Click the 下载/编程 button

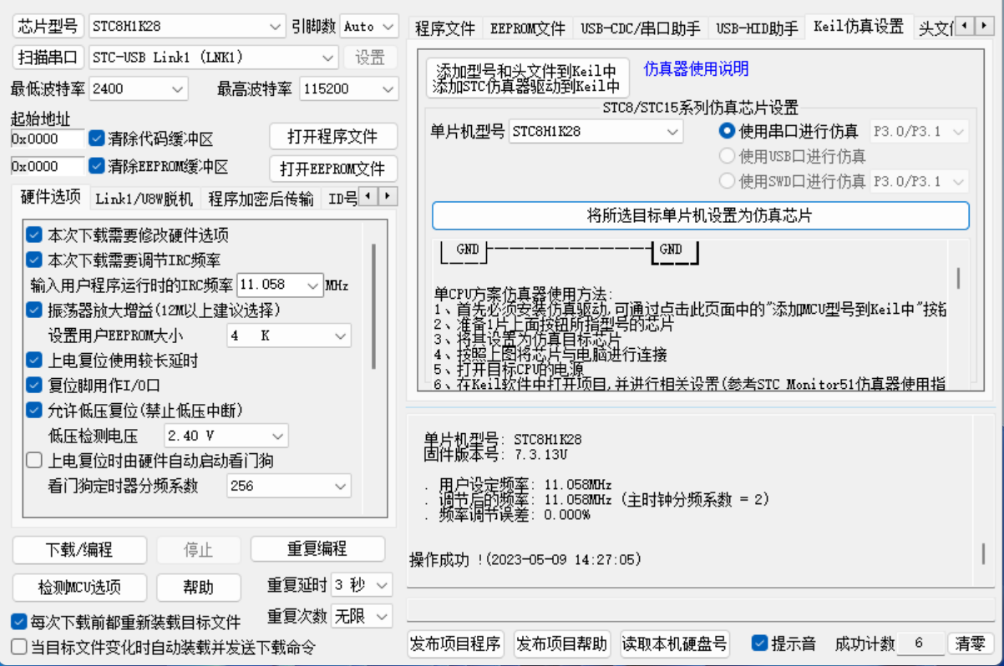pos(79,550)
